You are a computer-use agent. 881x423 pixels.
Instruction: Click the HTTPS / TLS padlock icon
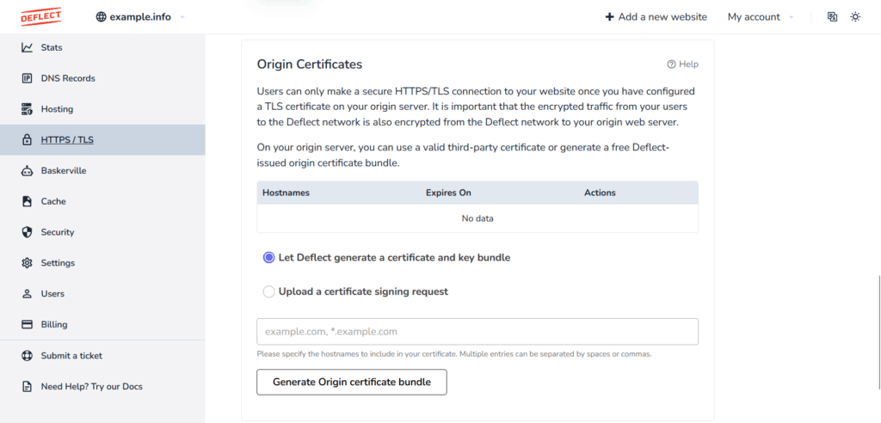[x=27, y=140]
